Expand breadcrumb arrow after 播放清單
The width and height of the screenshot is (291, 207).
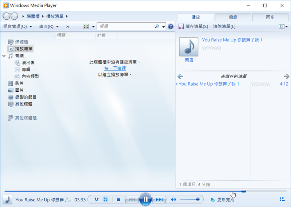(67, 16)
